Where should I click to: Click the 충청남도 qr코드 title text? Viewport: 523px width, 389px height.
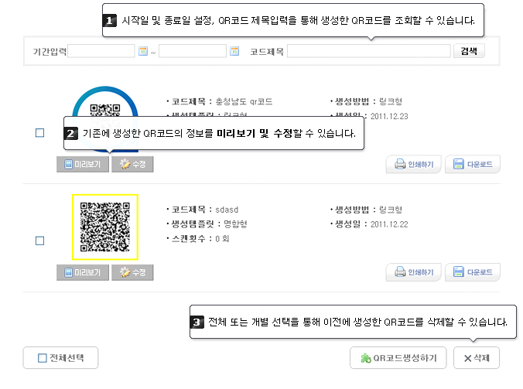(x=244, y=101)
